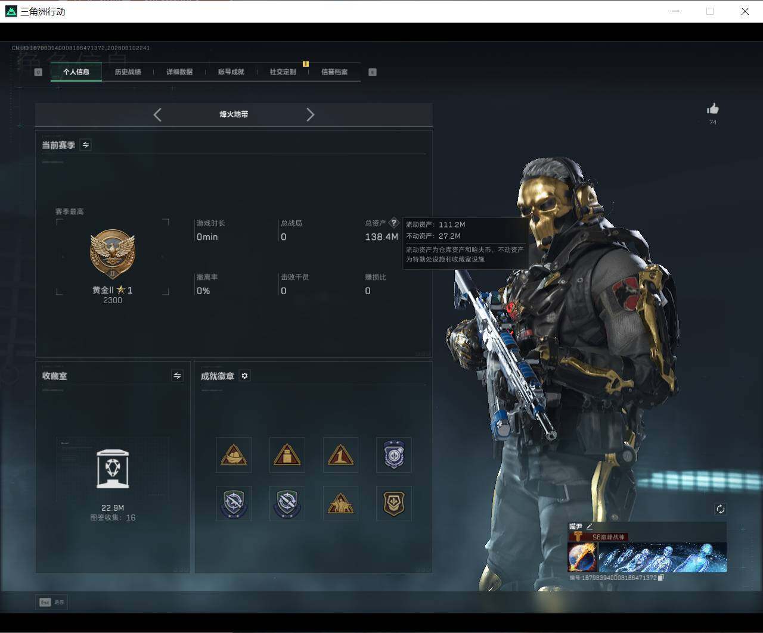Open the 详细数据 tab
The image size is (763, 633).
[x=179, y=72]
